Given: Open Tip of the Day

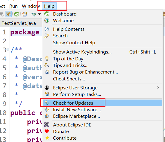Looking at the screenshot, I should [x=68, y=59].
